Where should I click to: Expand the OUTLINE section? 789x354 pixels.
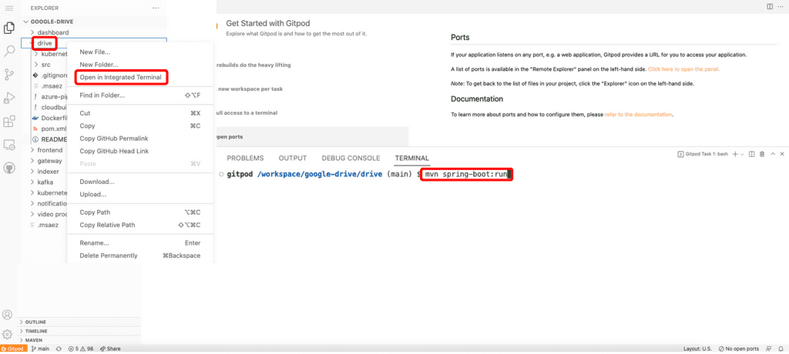[x=35, y=322]
